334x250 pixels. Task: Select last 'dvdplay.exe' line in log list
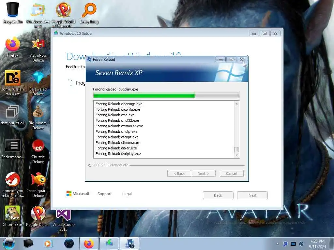click(118, 154)
